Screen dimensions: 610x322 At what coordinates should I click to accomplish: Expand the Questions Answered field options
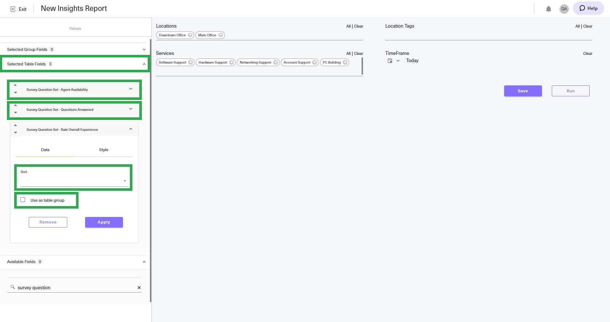coord(131,109)
